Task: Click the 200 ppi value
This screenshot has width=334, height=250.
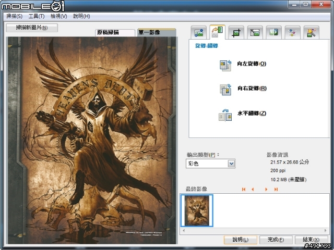Action: 278,170
